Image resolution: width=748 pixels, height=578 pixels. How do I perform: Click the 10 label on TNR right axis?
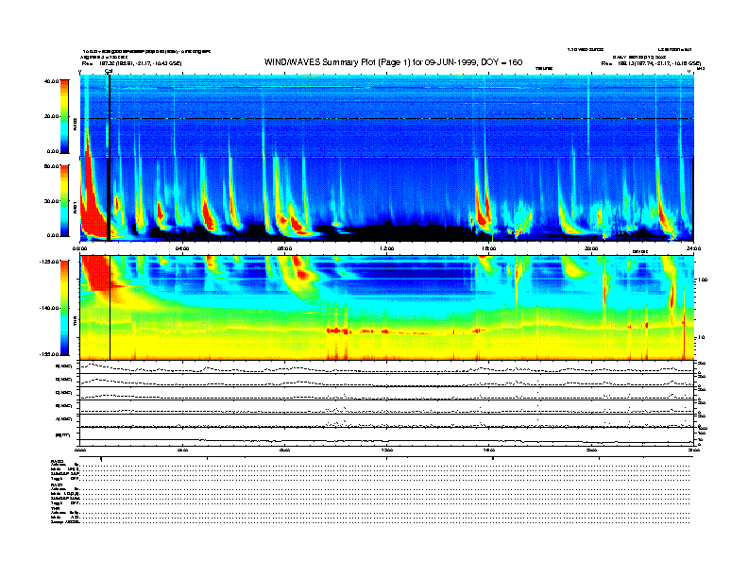pyautogui.click(x=701, y=337)
